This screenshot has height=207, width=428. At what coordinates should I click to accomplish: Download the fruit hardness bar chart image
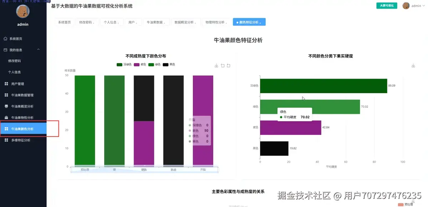pos(413,65)
